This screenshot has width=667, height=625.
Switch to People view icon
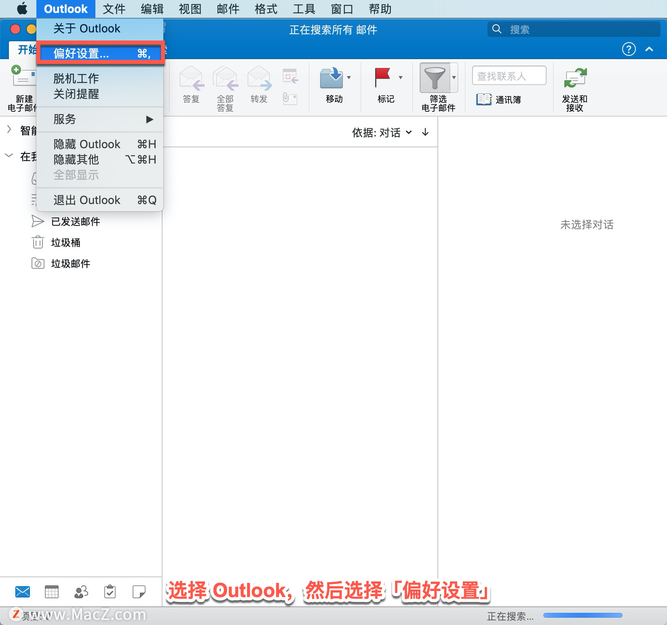coord(81,592)
